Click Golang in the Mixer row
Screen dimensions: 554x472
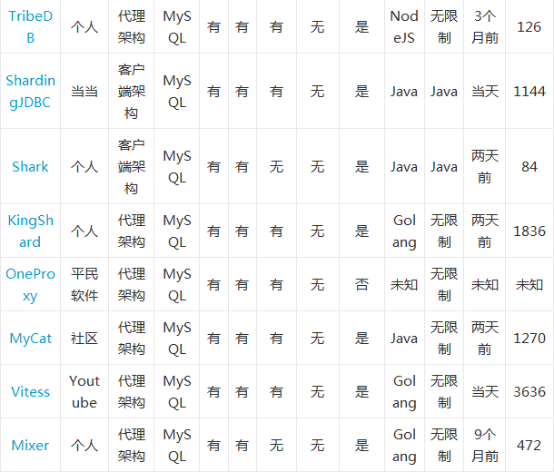click(x=404, y=446)
